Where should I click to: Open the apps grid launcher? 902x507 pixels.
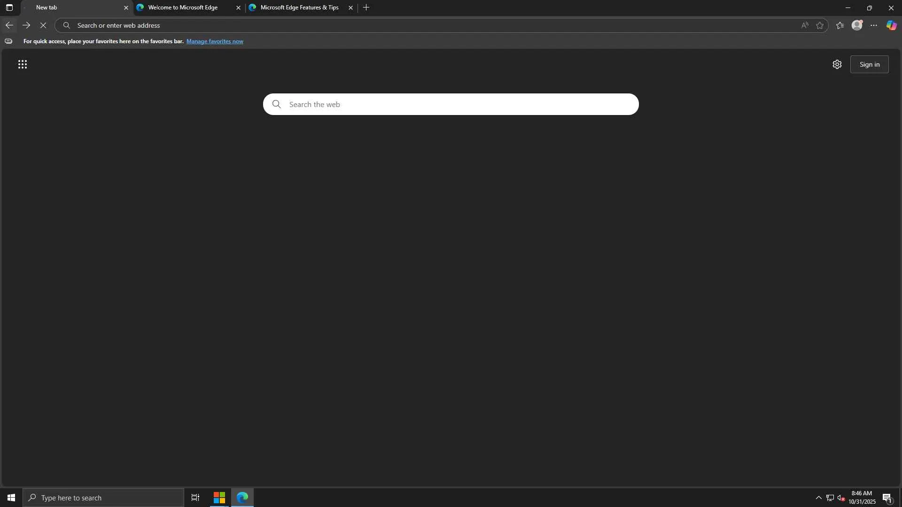(x=23, y=64)
